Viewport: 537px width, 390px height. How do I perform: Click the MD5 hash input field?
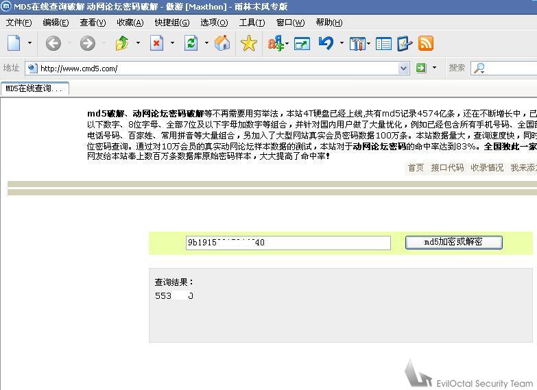pyautogui.click(x=288, y=243)
